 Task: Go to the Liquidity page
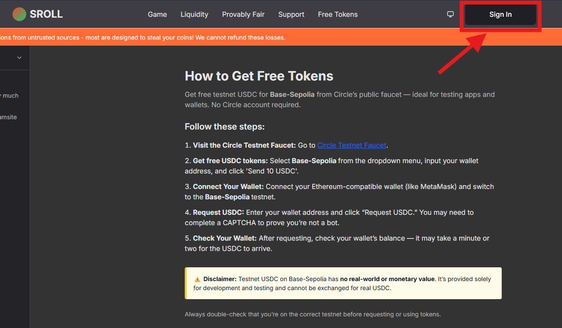point(194,14)
